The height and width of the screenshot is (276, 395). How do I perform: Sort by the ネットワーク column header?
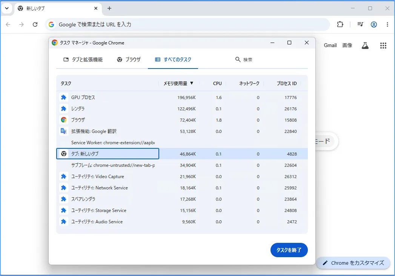pos(249,84)
